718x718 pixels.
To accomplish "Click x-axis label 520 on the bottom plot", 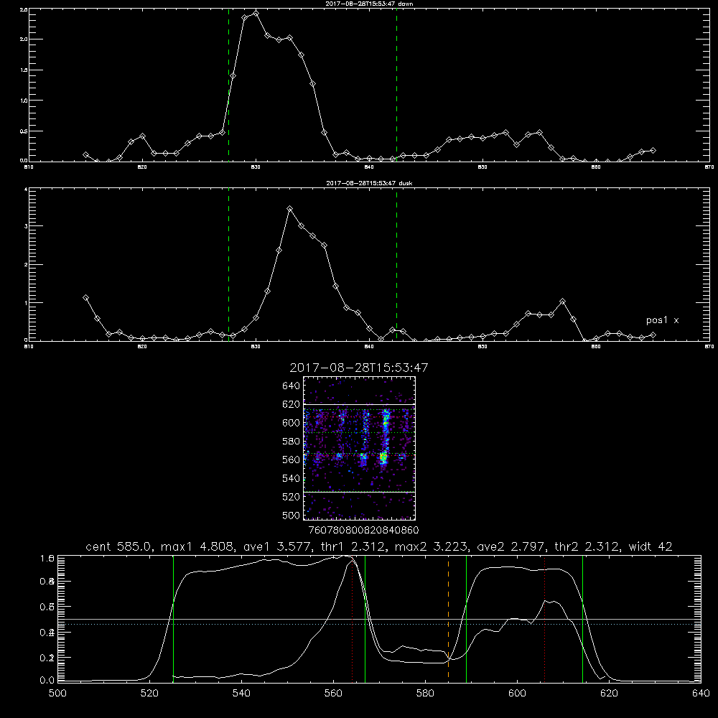I will click(x=149, y=694).
